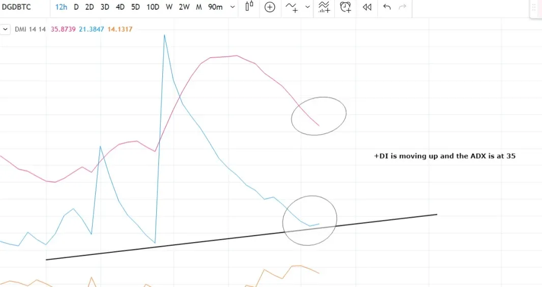This screenshot has width=542, height=287.
Task: Click the DGDBTC symbol name
Action: coord(16,7)
